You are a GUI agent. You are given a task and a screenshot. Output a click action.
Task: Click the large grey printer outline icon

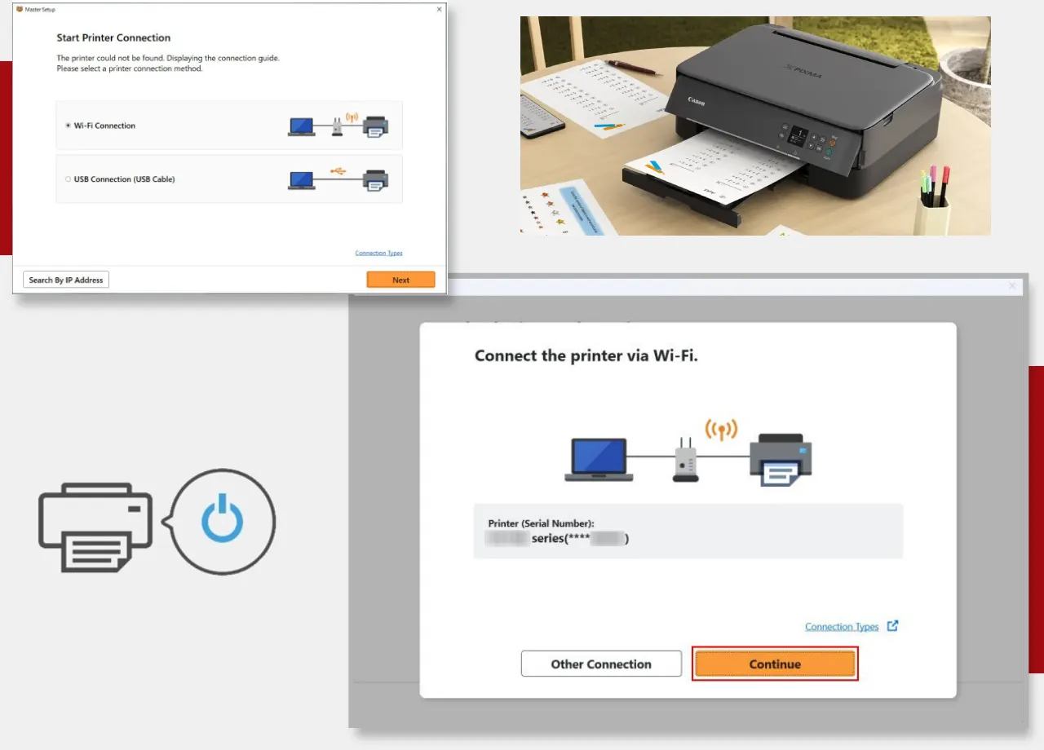pyautogui.click(x=95, y=527)
